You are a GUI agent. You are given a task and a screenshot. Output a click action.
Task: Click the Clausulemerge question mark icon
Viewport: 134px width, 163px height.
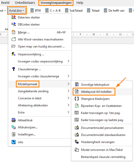click(14, 69)
